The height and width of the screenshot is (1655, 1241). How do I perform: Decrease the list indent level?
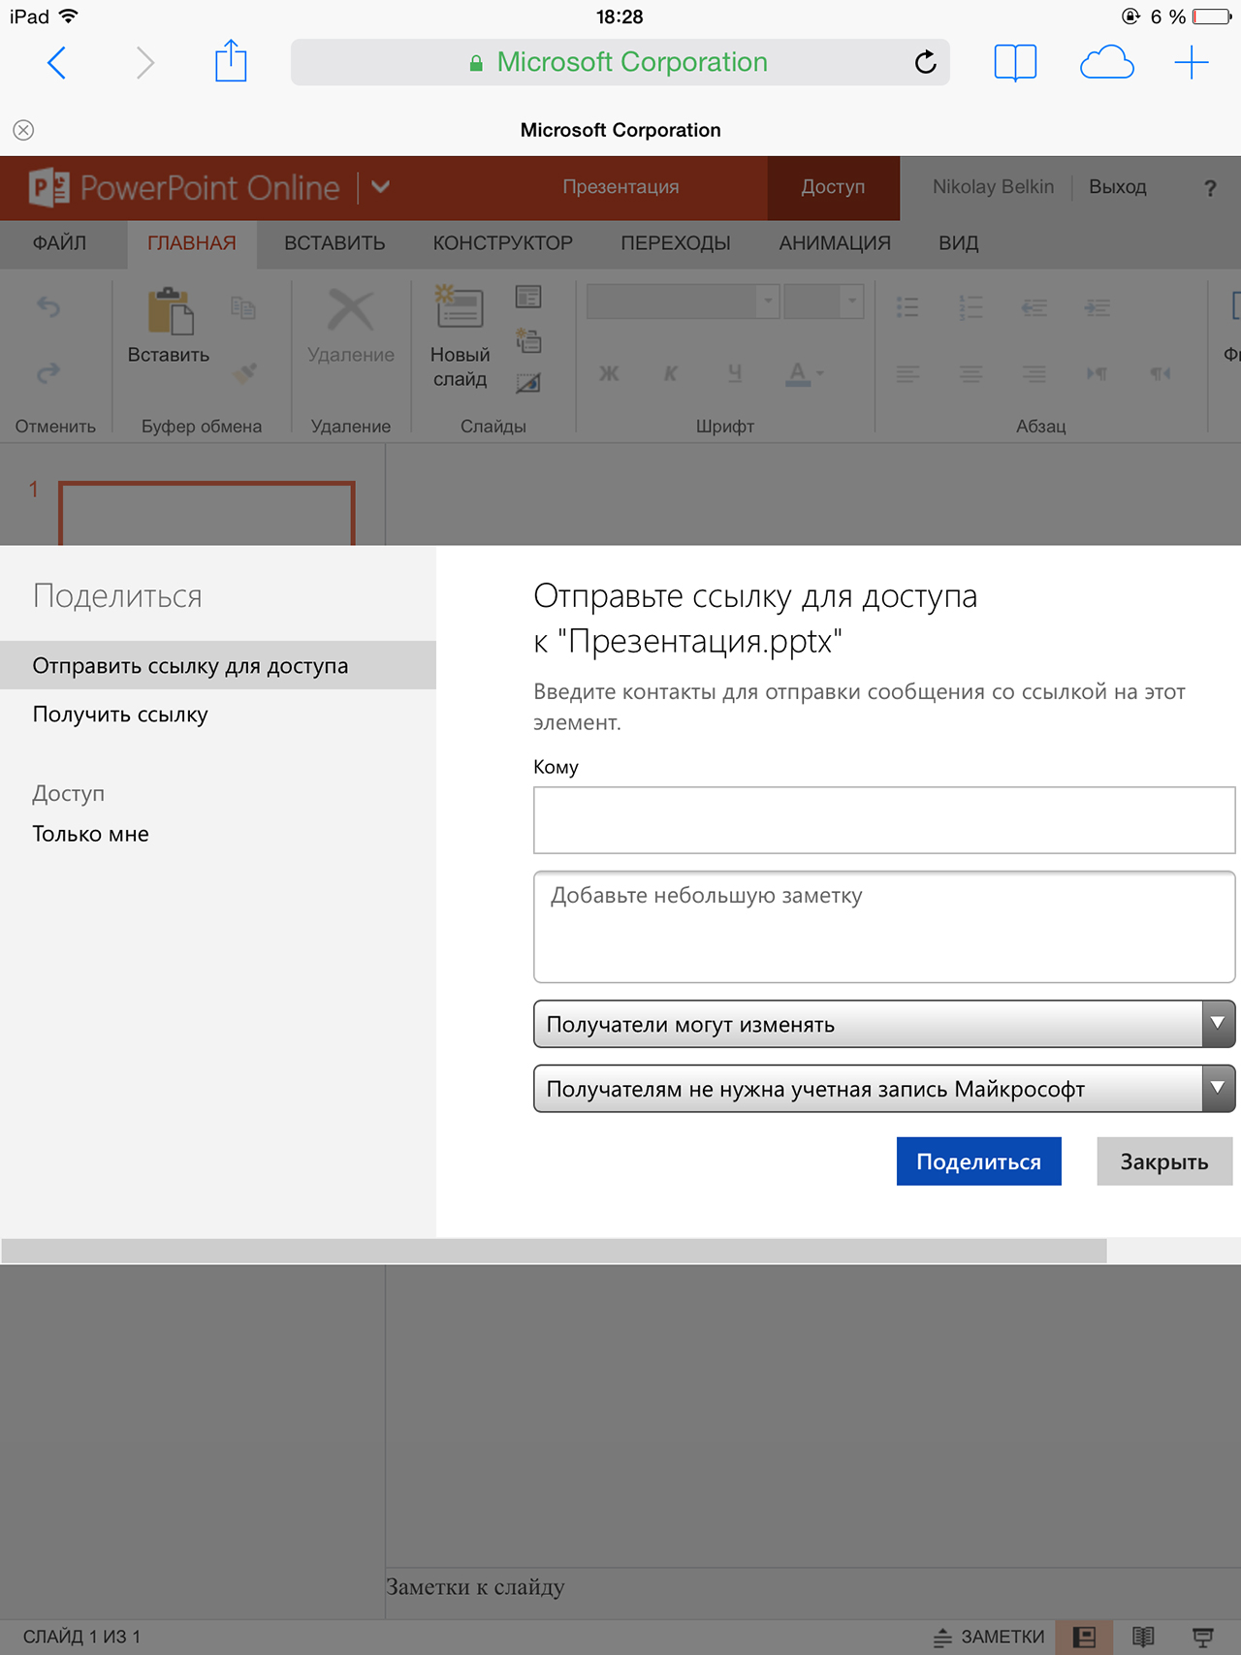[1034, 307]
